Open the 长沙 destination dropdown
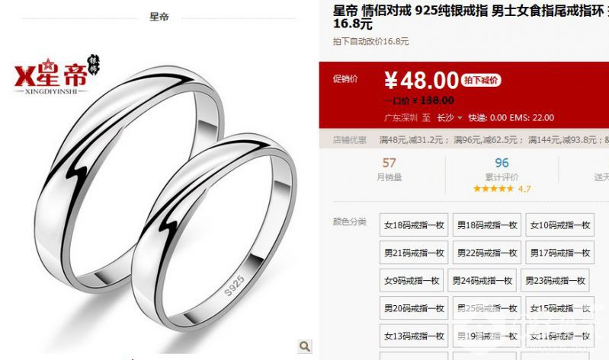The width and height of the screenshot is (609, 360). tap(450, 117)
